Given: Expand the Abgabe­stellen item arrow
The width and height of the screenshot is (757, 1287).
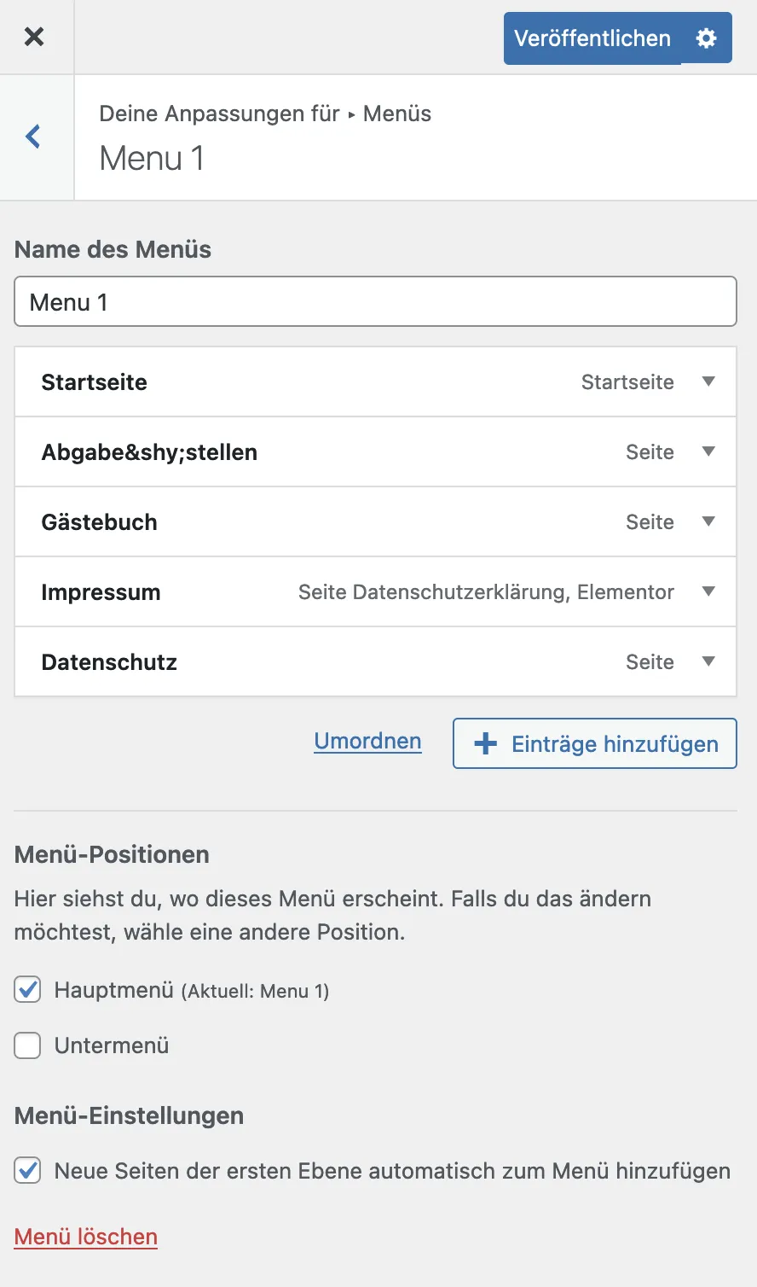Looking at the screenshot, I should tap(708, 451).
